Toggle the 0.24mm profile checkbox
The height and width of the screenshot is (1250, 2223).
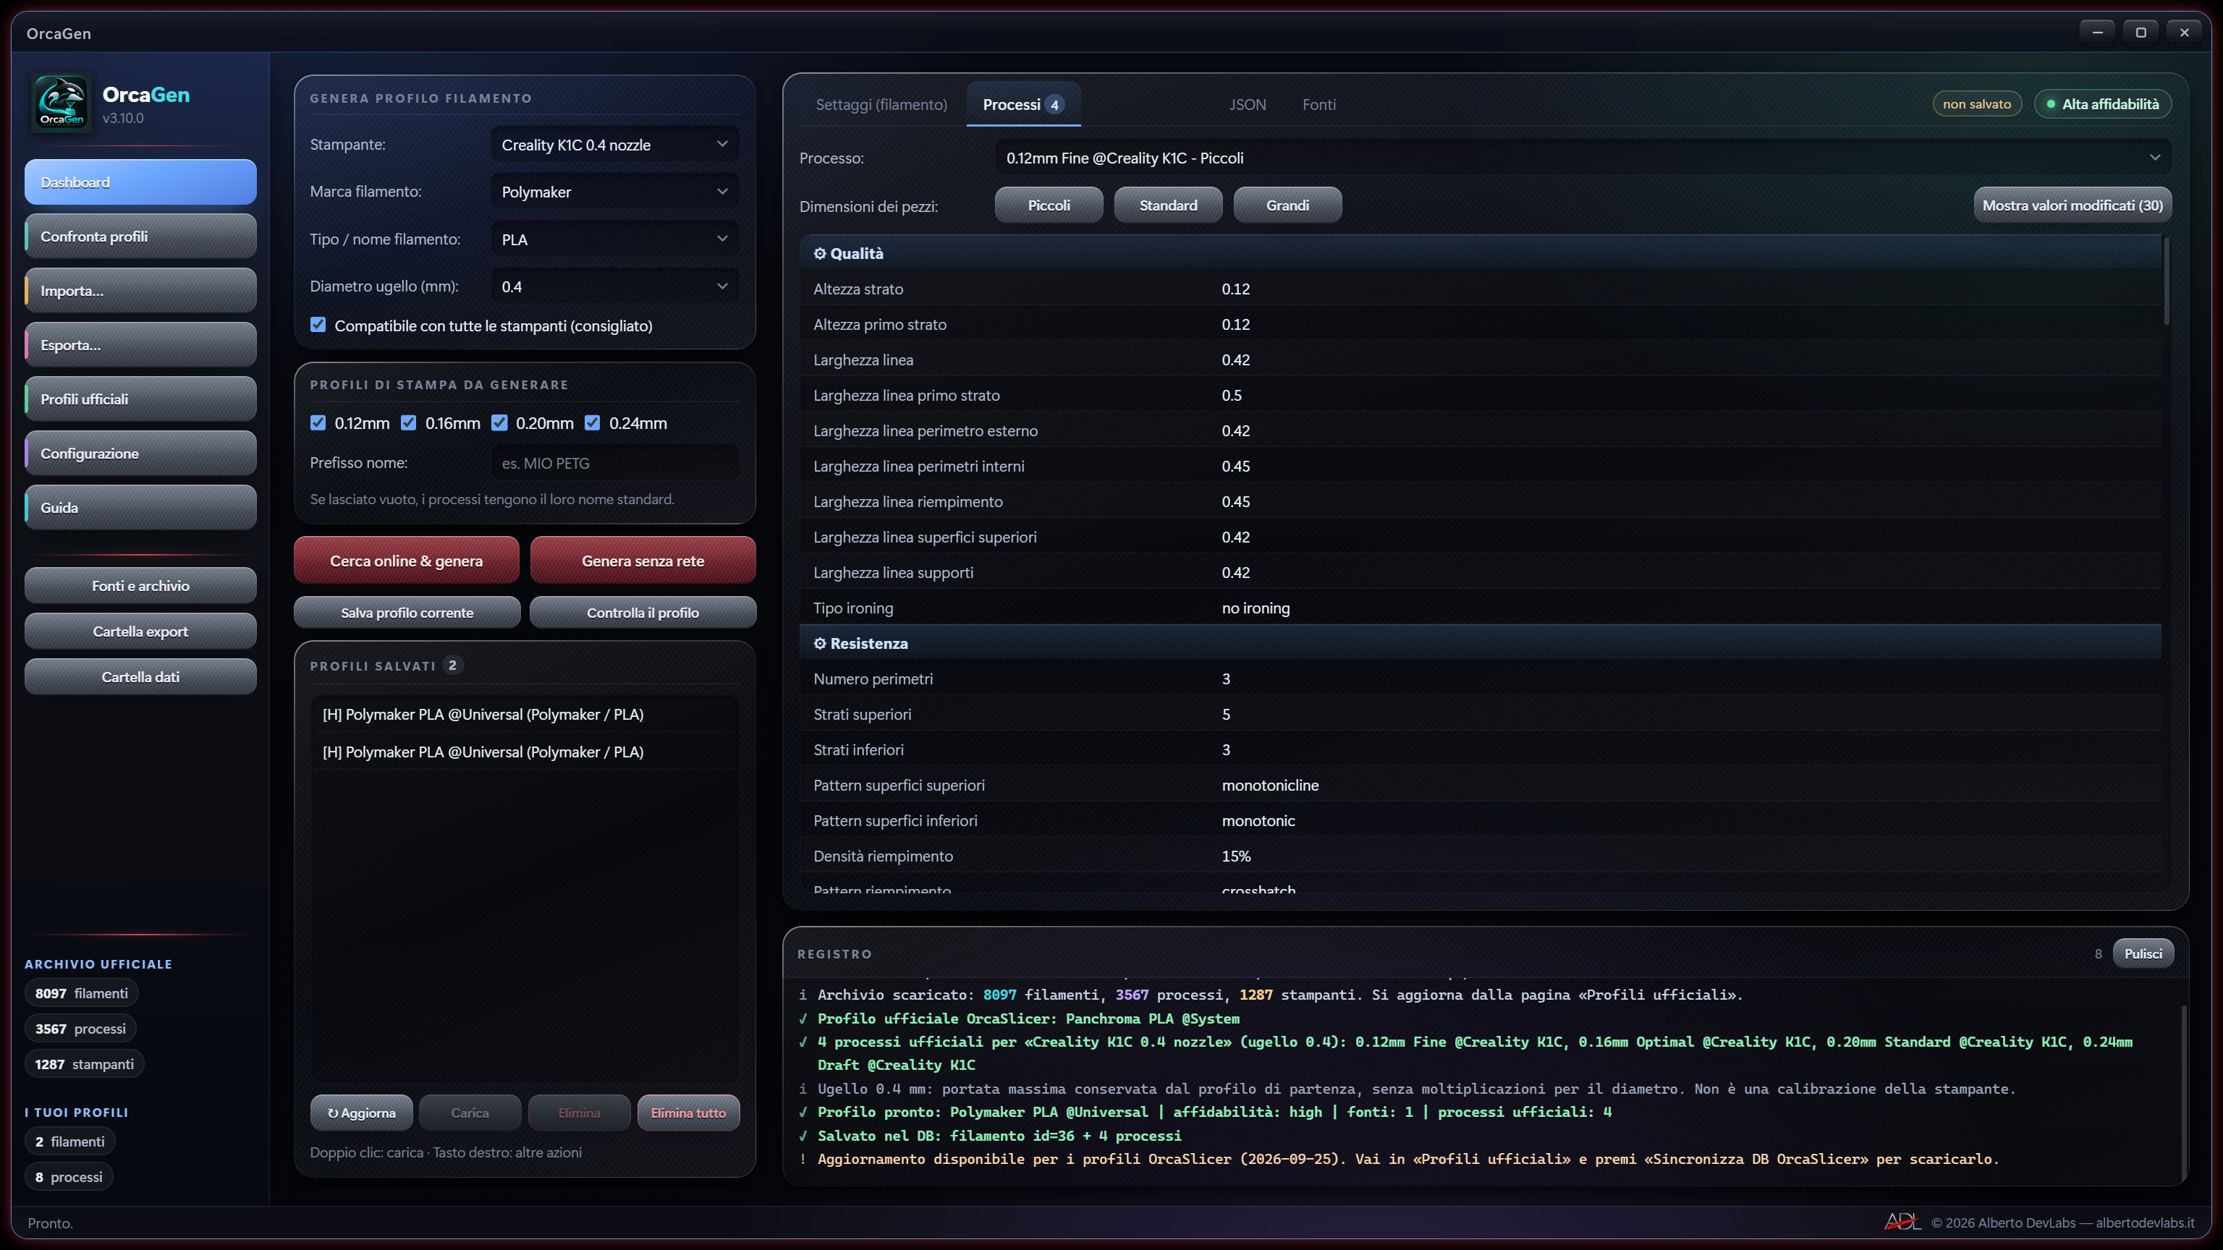coord(592,422)
